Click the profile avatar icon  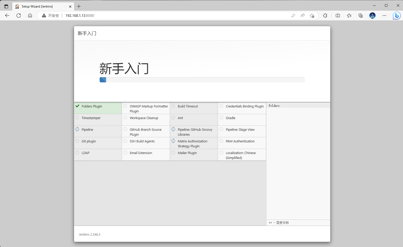[x=372, y=16]
